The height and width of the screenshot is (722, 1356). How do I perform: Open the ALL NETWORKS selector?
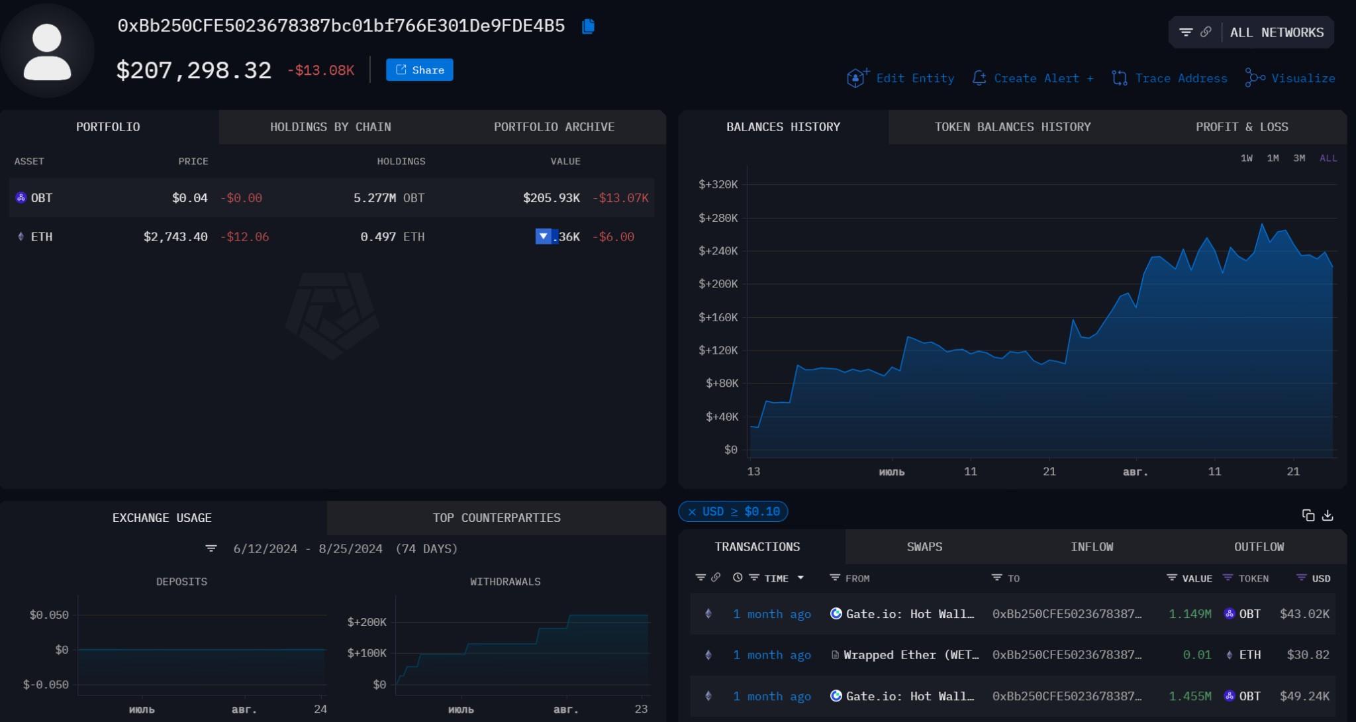click(1277, 32)
